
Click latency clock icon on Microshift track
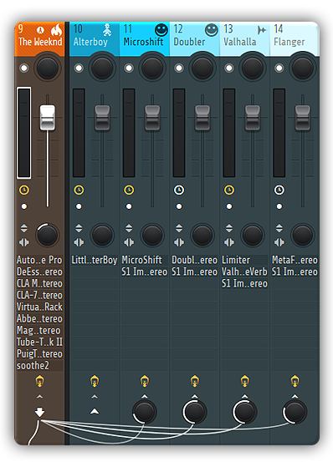coord(129,190)
